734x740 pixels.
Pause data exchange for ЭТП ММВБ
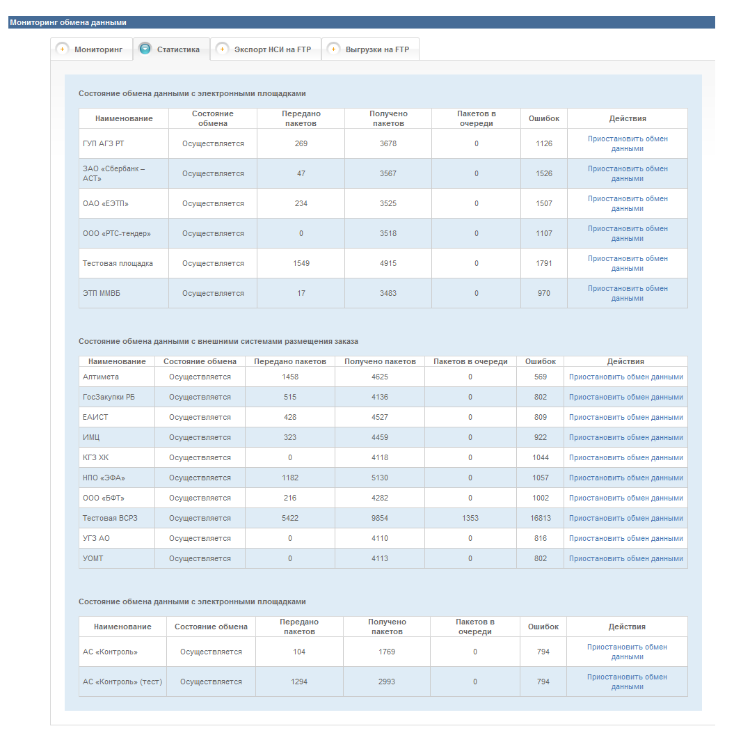[x=628, y=293]
